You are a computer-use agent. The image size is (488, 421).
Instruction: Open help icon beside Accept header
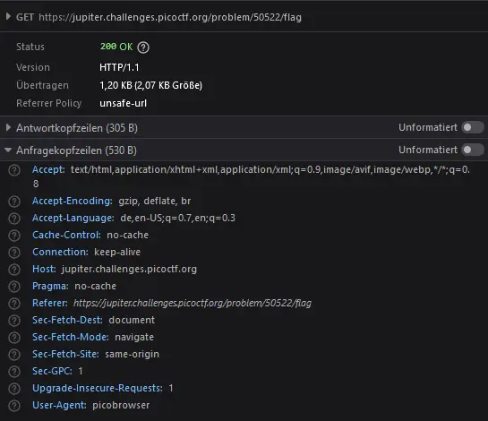[14, 170]
